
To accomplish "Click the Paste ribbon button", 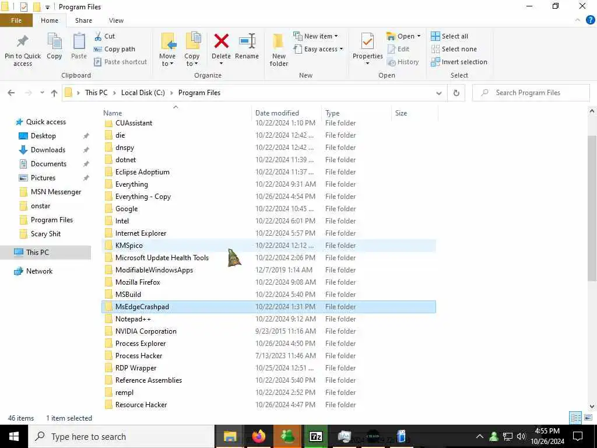I will (79, 46).
